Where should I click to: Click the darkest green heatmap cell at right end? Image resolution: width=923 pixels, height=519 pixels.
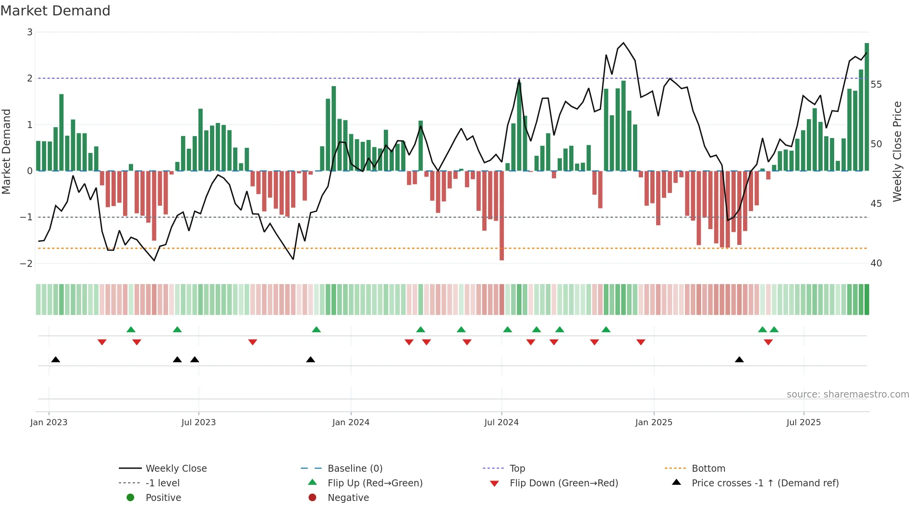867,299
